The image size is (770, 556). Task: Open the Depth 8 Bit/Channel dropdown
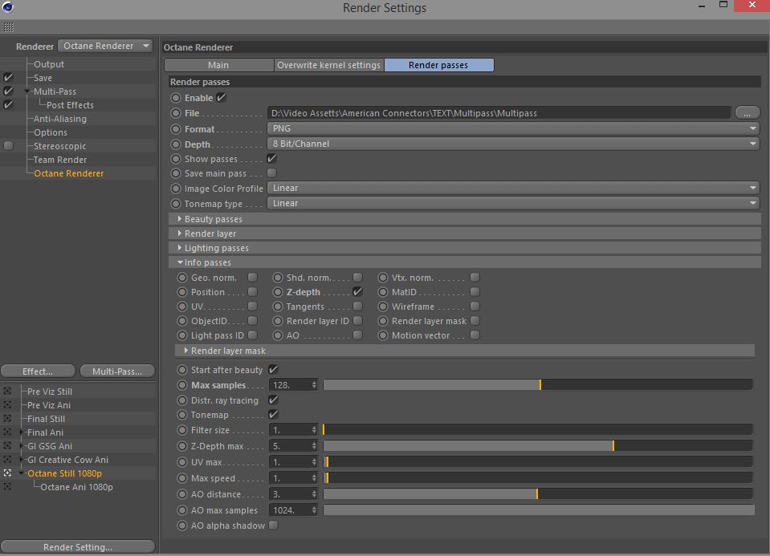click(x=513, y=144)
